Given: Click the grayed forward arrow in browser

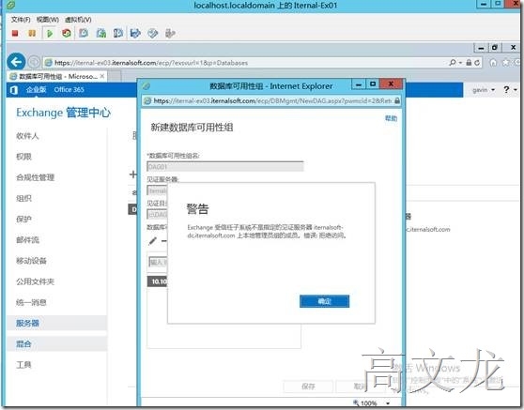Looking at the screenshot, I should (34, 62).
